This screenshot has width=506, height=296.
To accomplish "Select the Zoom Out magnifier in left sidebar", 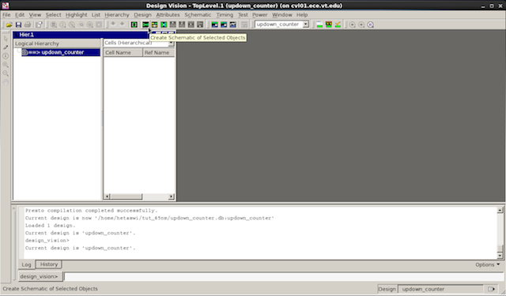I will [x=6, y=73].
